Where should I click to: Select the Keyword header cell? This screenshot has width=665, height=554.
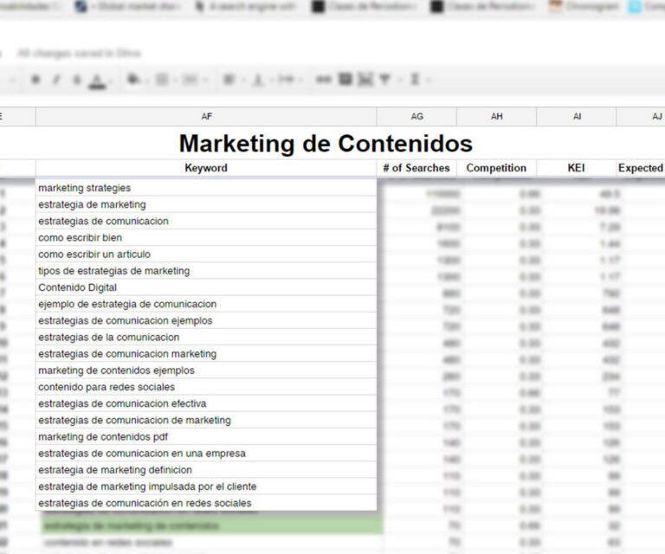pyautogui.click(x=206, y=168)
